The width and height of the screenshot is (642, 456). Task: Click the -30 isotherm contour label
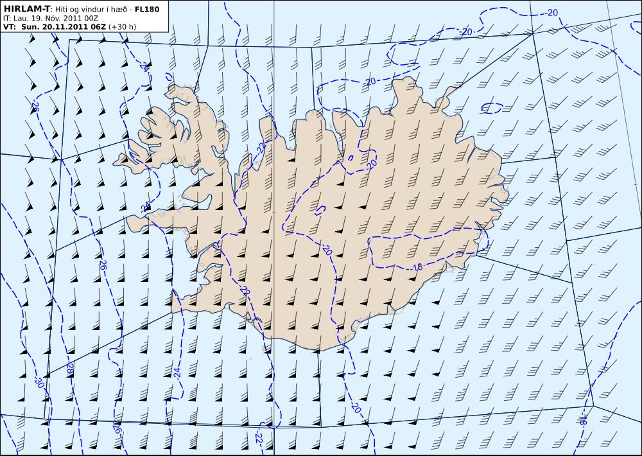(x=39, y=383)
